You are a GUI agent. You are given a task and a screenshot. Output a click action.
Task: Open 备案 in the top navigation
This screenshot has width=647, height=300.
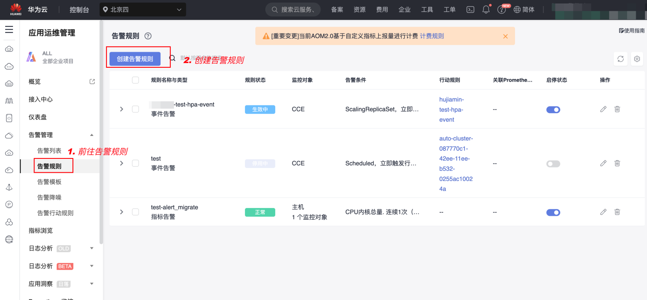click(x=337, y=9)
